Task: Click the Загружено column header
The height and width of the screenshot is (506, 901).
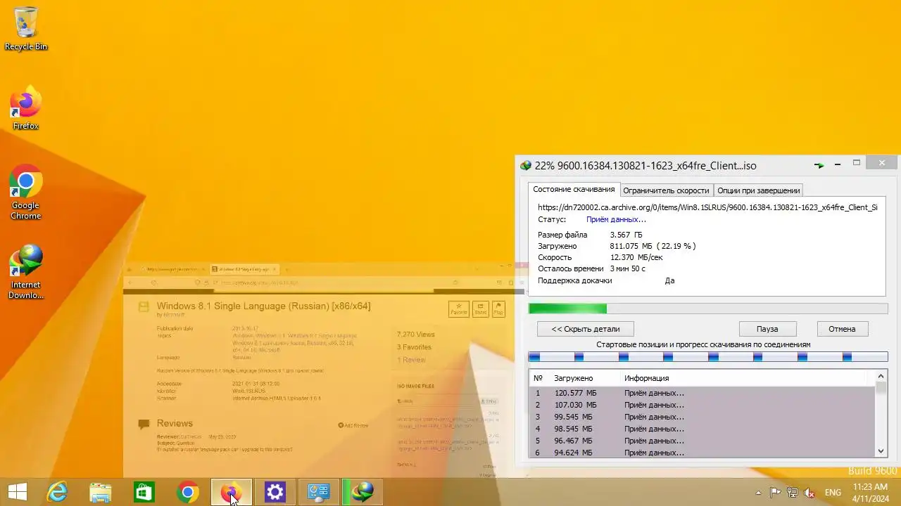Action: tap(584, 378)
